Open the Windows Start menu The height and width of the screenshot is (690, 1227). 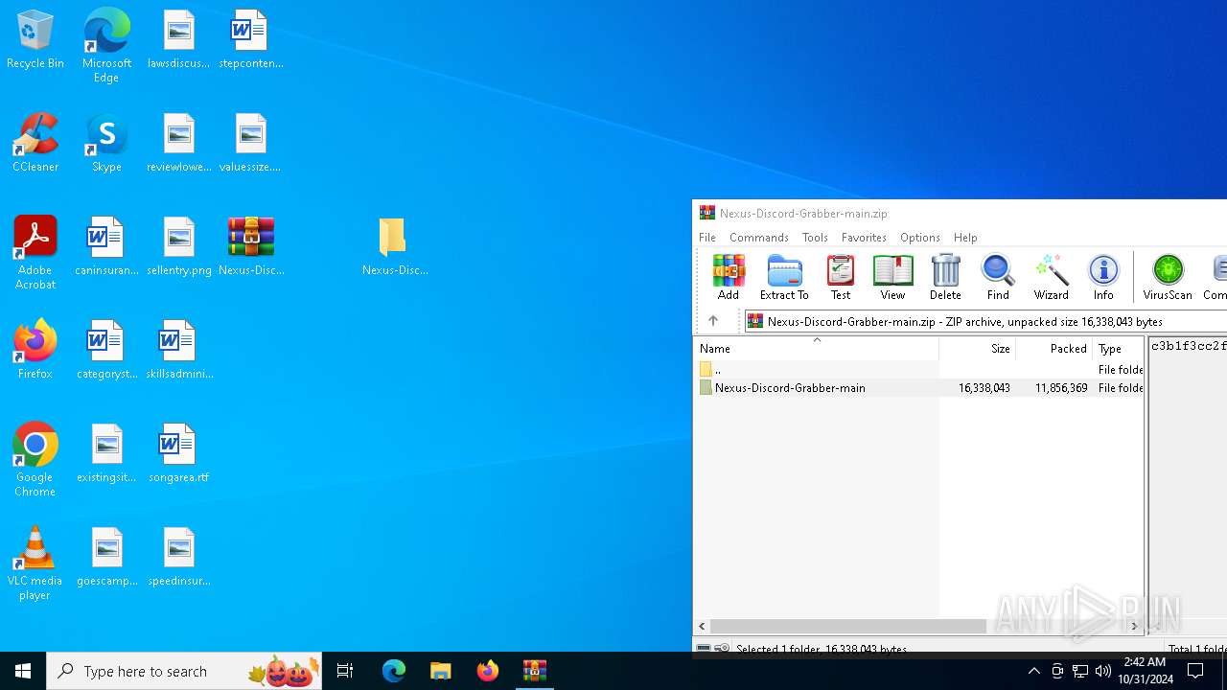click(x=23, y=671)
